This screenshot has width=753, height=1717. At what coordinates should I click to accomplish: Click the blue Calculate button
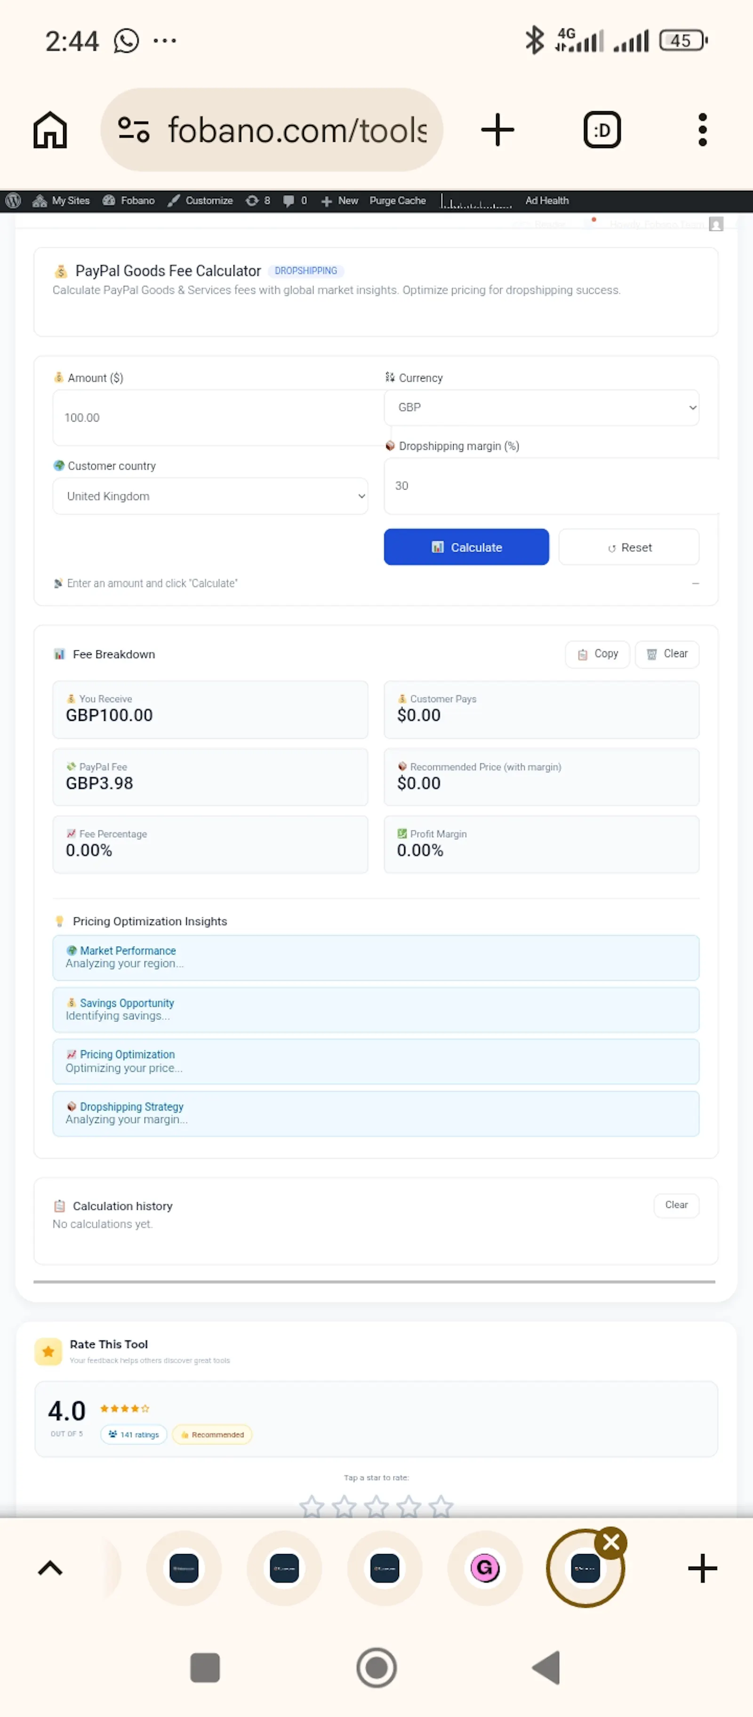[466, 547]
